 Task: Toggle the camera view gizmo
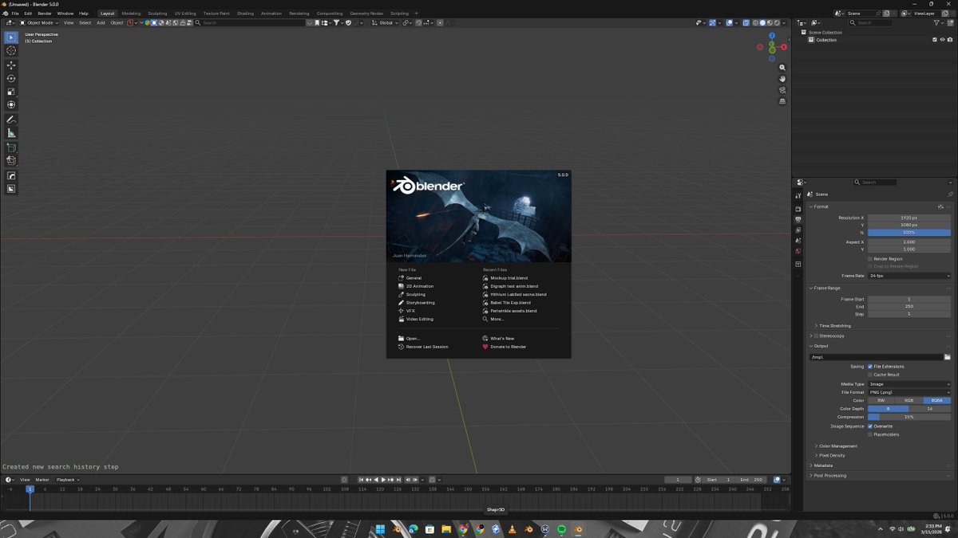[782, 90]
